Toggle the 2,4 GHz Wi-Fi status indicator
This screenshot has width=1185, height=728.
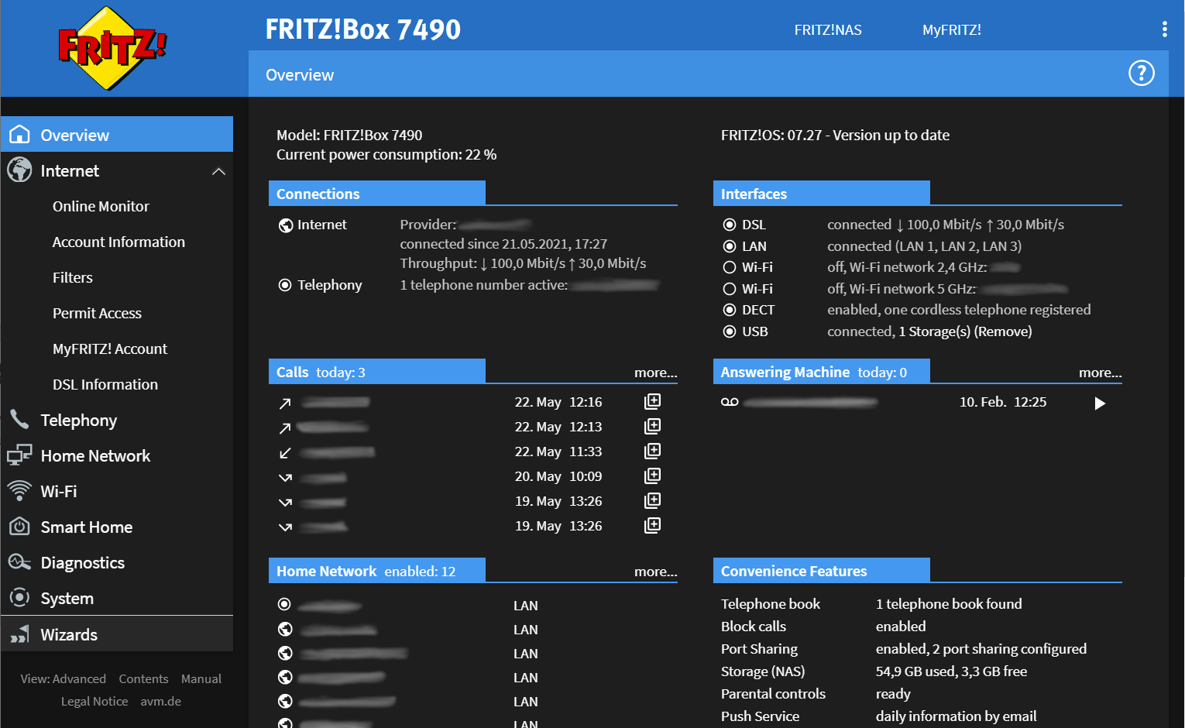click(x=729, y=266)
